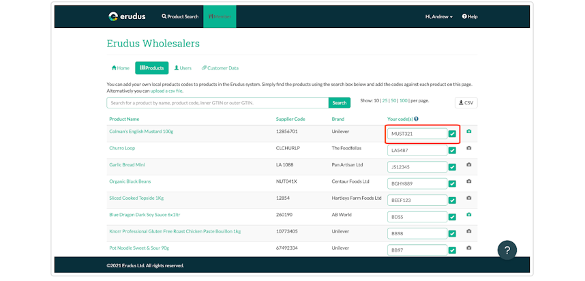Switch to the Users tab
Screen dimensions: 585x281
click(x=183, y=68)
